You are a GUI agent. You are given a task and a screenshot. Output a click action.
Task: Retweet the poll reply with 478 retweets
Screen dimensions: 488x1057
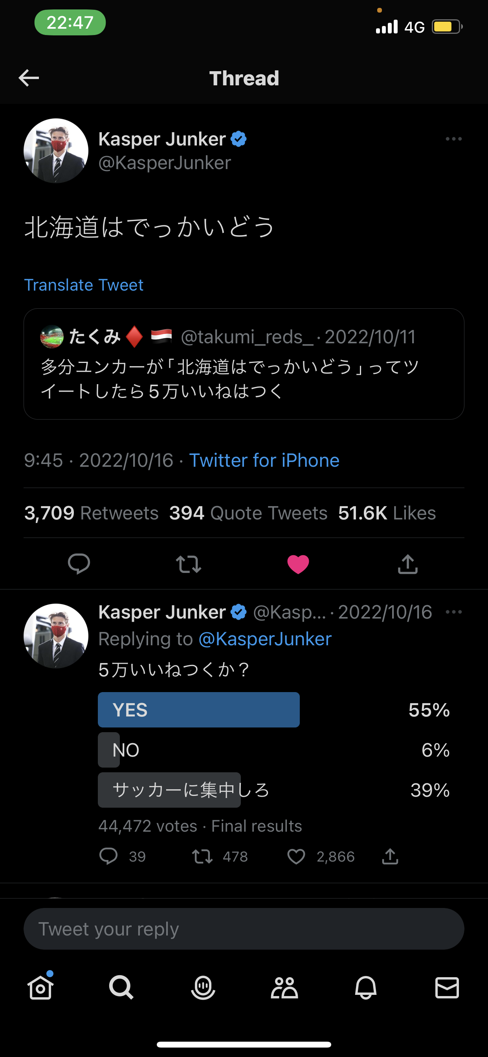203,856
